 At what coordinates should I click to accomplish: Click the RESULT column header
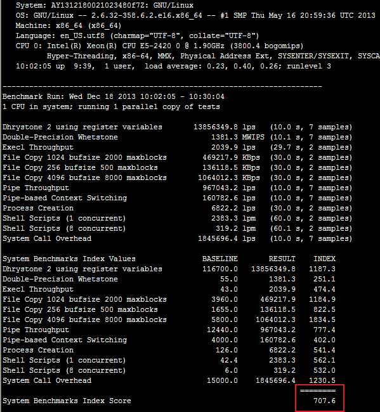pyautogui.click(x=282, y=259)
